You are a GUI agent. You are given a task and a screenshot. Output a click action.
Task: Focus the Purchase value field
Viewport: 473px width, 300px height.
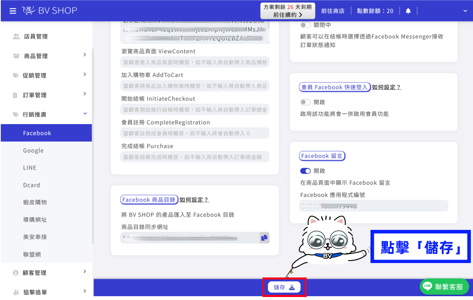(x=195, y=157)
